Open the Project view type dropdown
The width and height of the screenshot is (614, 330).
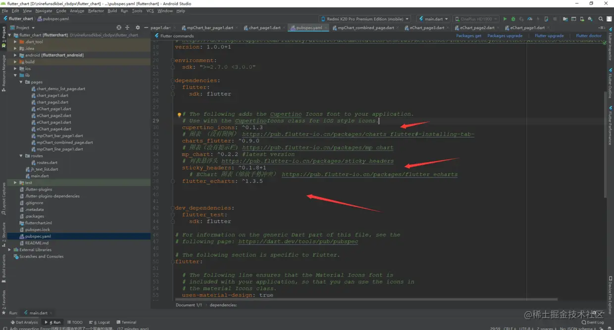(x=23, y=28)
